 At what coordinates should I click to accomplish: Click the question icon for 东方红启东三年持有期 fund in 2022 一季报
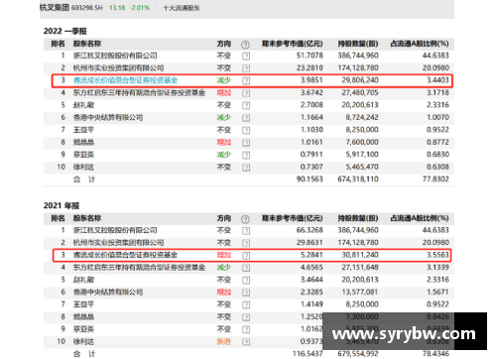click(246, 93)
